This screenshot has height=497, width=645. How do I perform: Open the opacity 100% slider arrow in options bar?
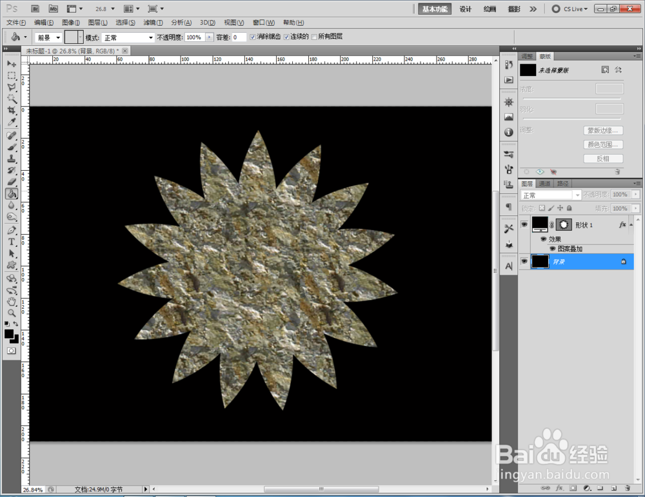click(x=210, y=37)
